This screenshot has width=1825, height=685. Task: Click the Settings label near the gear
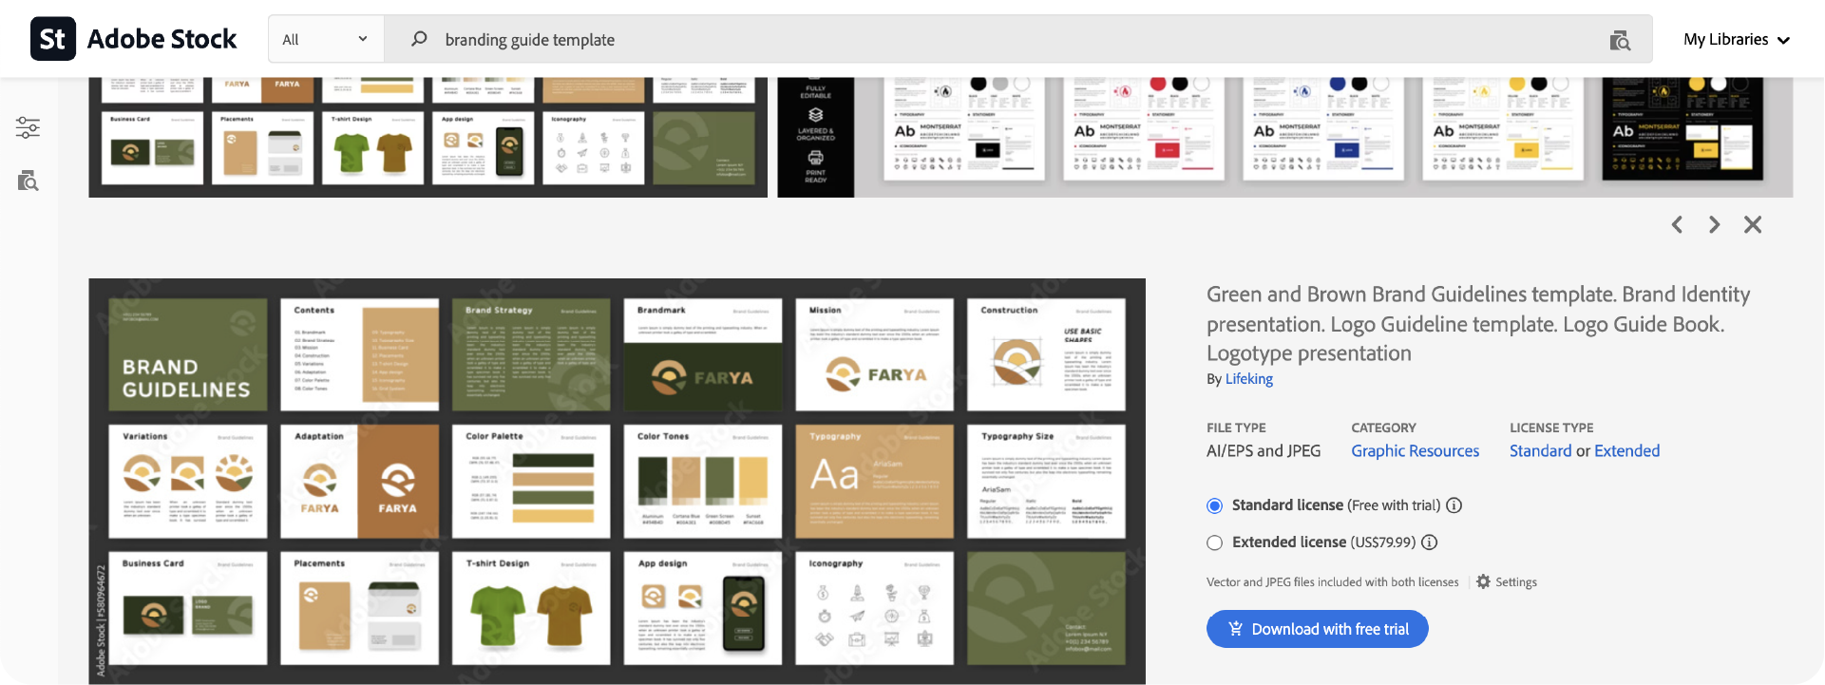[1515, 582]
